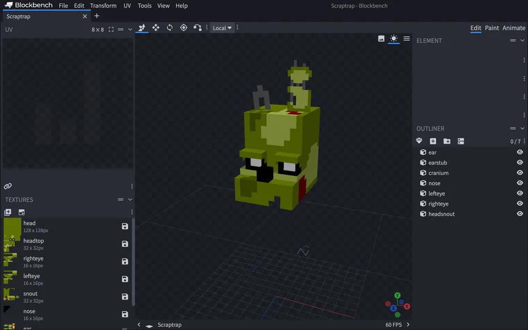Switch to Edit mode
The height and width of the screenshot is (330, 528).
pyautogui.click(x=475, y=28)
